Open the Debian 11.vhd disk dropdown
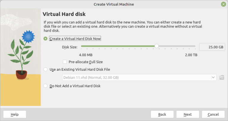 click(137, 78)
